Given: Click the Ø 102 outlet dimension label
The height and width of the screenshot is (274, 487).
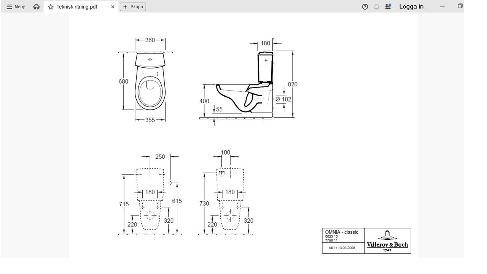Looking at the screenshot, I should (283, 99).
